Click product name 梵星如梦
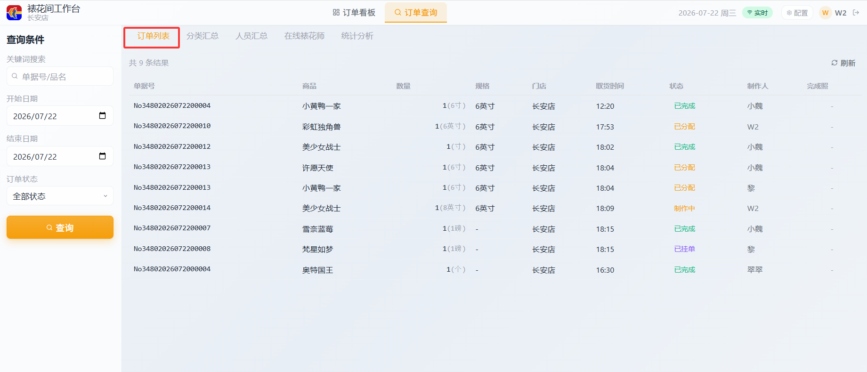867x372 pixels. (317, 249)
